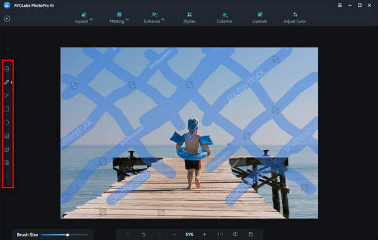378x240 pixels.
Task: Click the add image plus icon
Action: click(7, 18)
